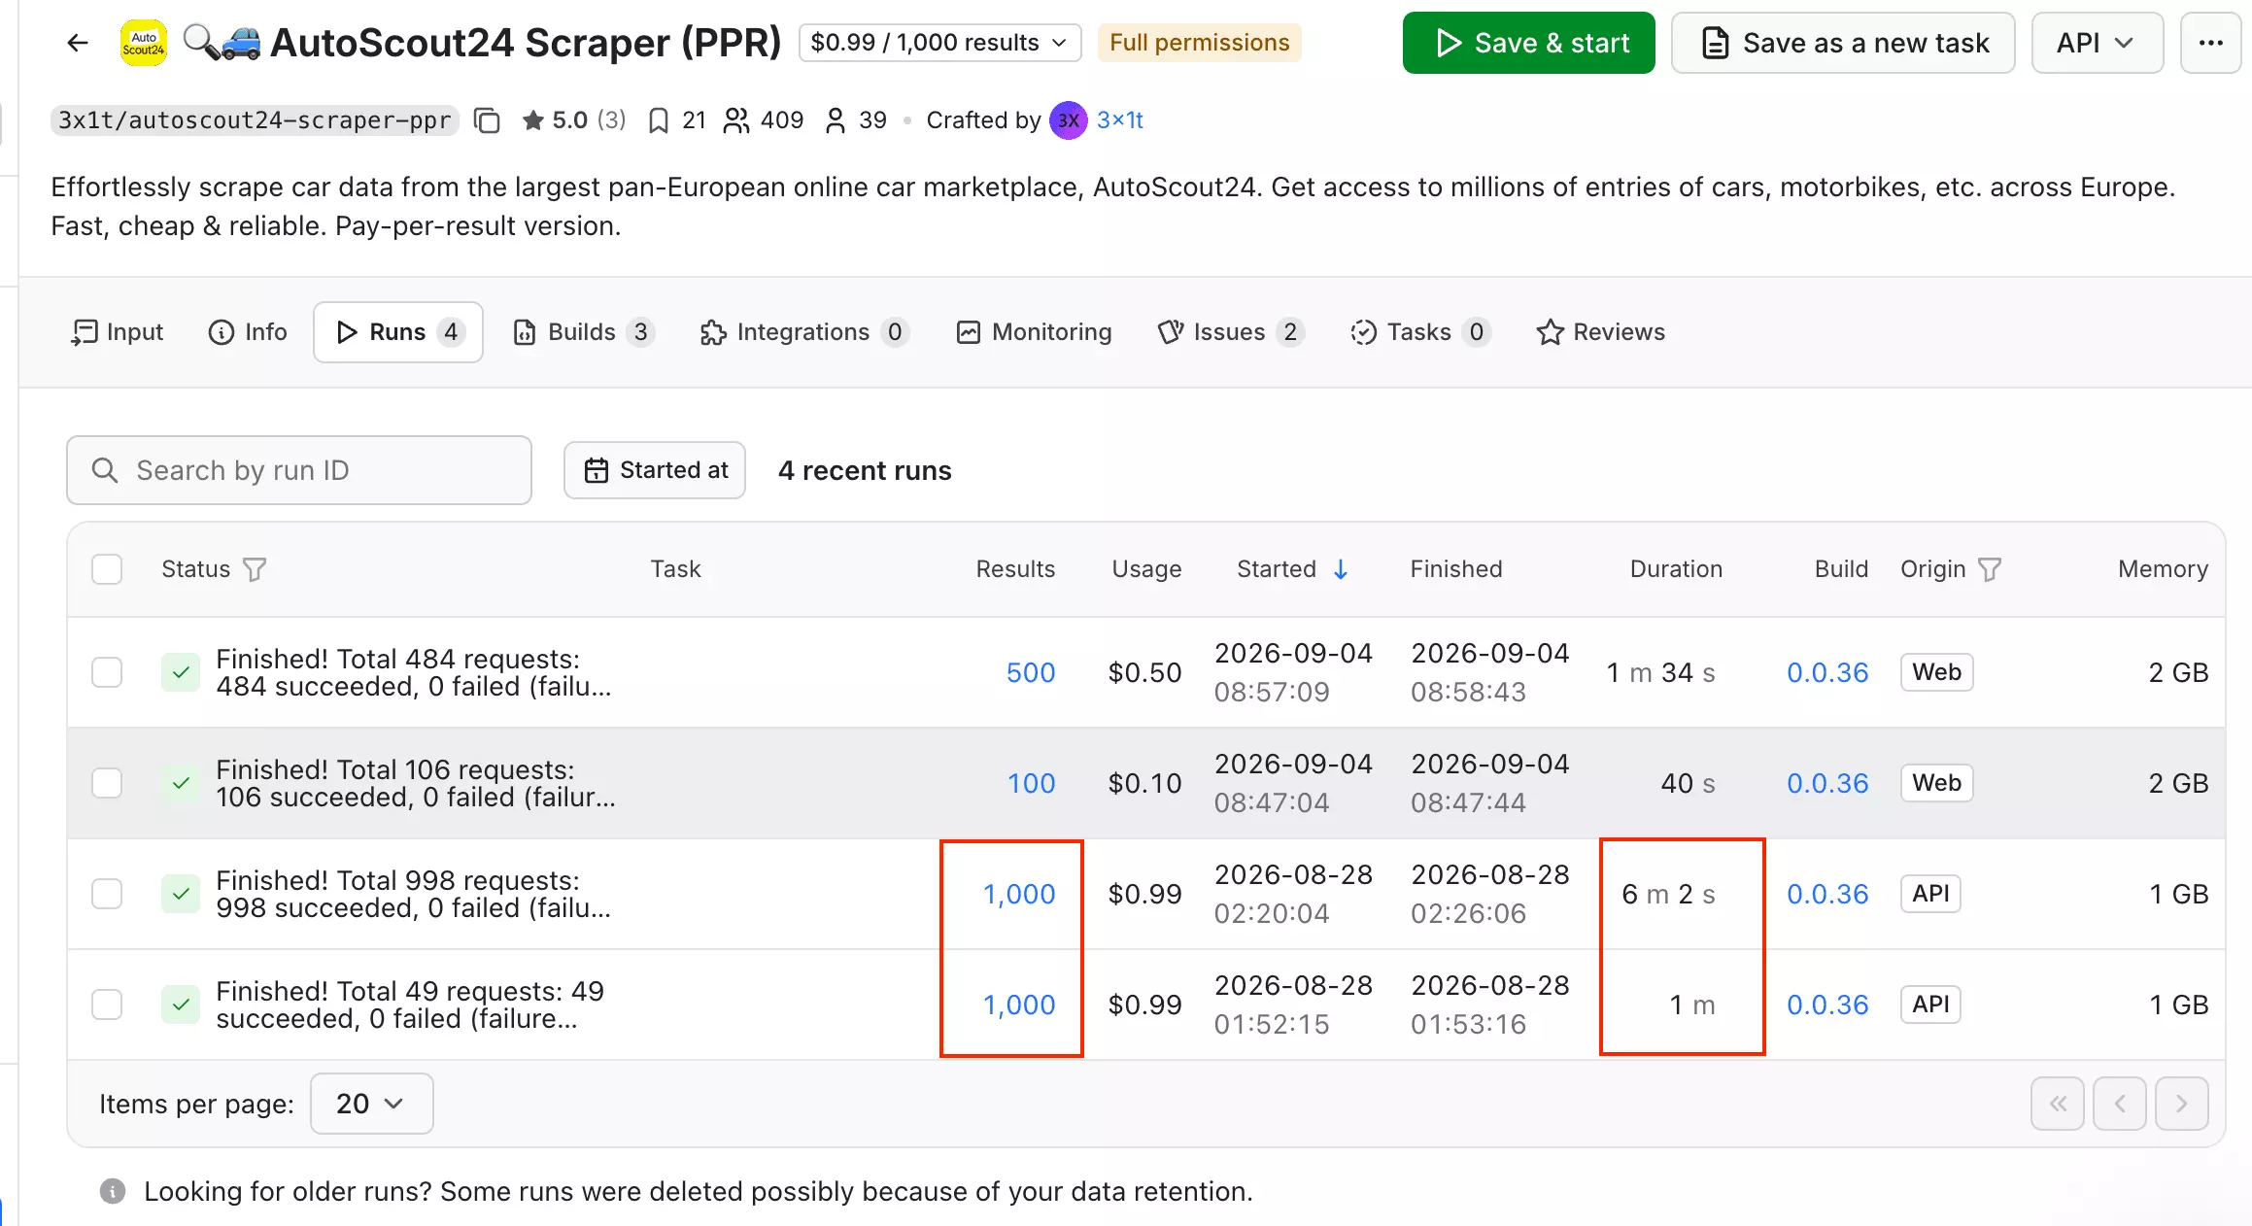Filter runs by Origin funnel icon
2252x1226 pixels.
tap(1990, 569)
